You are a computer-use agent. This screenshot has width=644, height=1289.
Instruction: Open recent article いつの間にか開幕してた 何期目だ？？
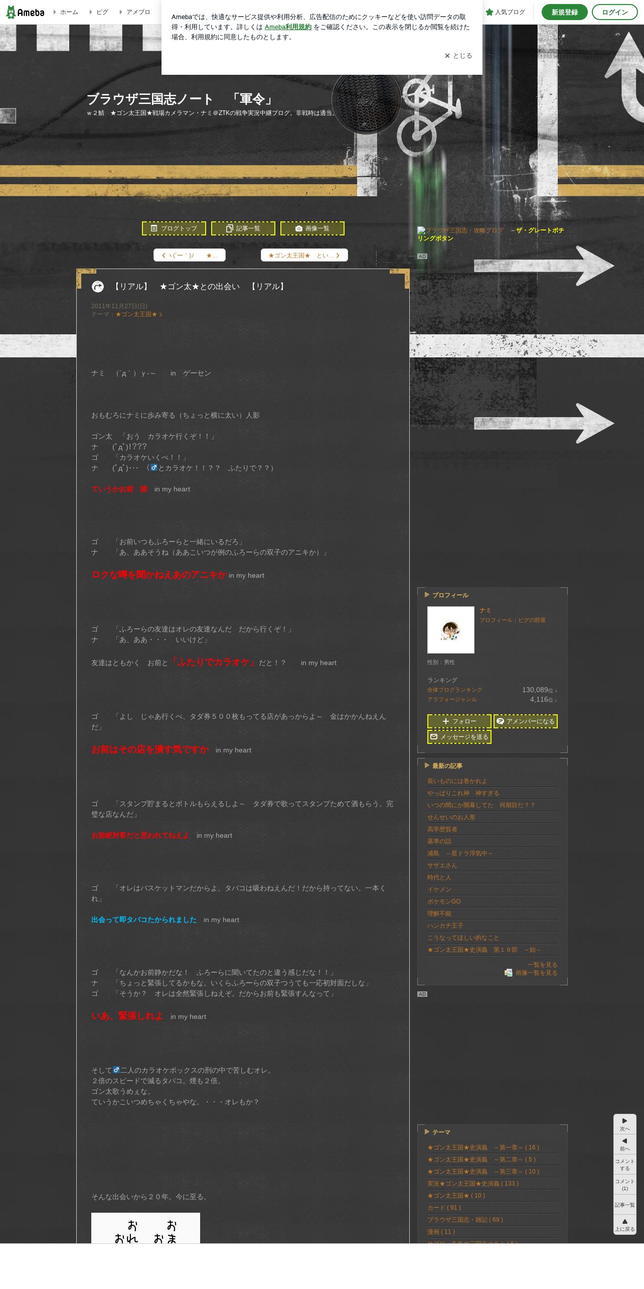(x=481, y=805)
